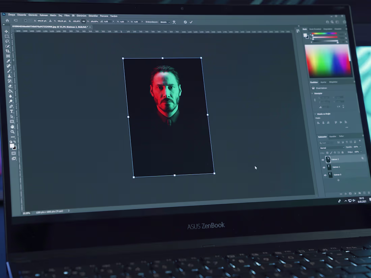Expand the collapsed toolbar double-arrow

pos(4,25)
